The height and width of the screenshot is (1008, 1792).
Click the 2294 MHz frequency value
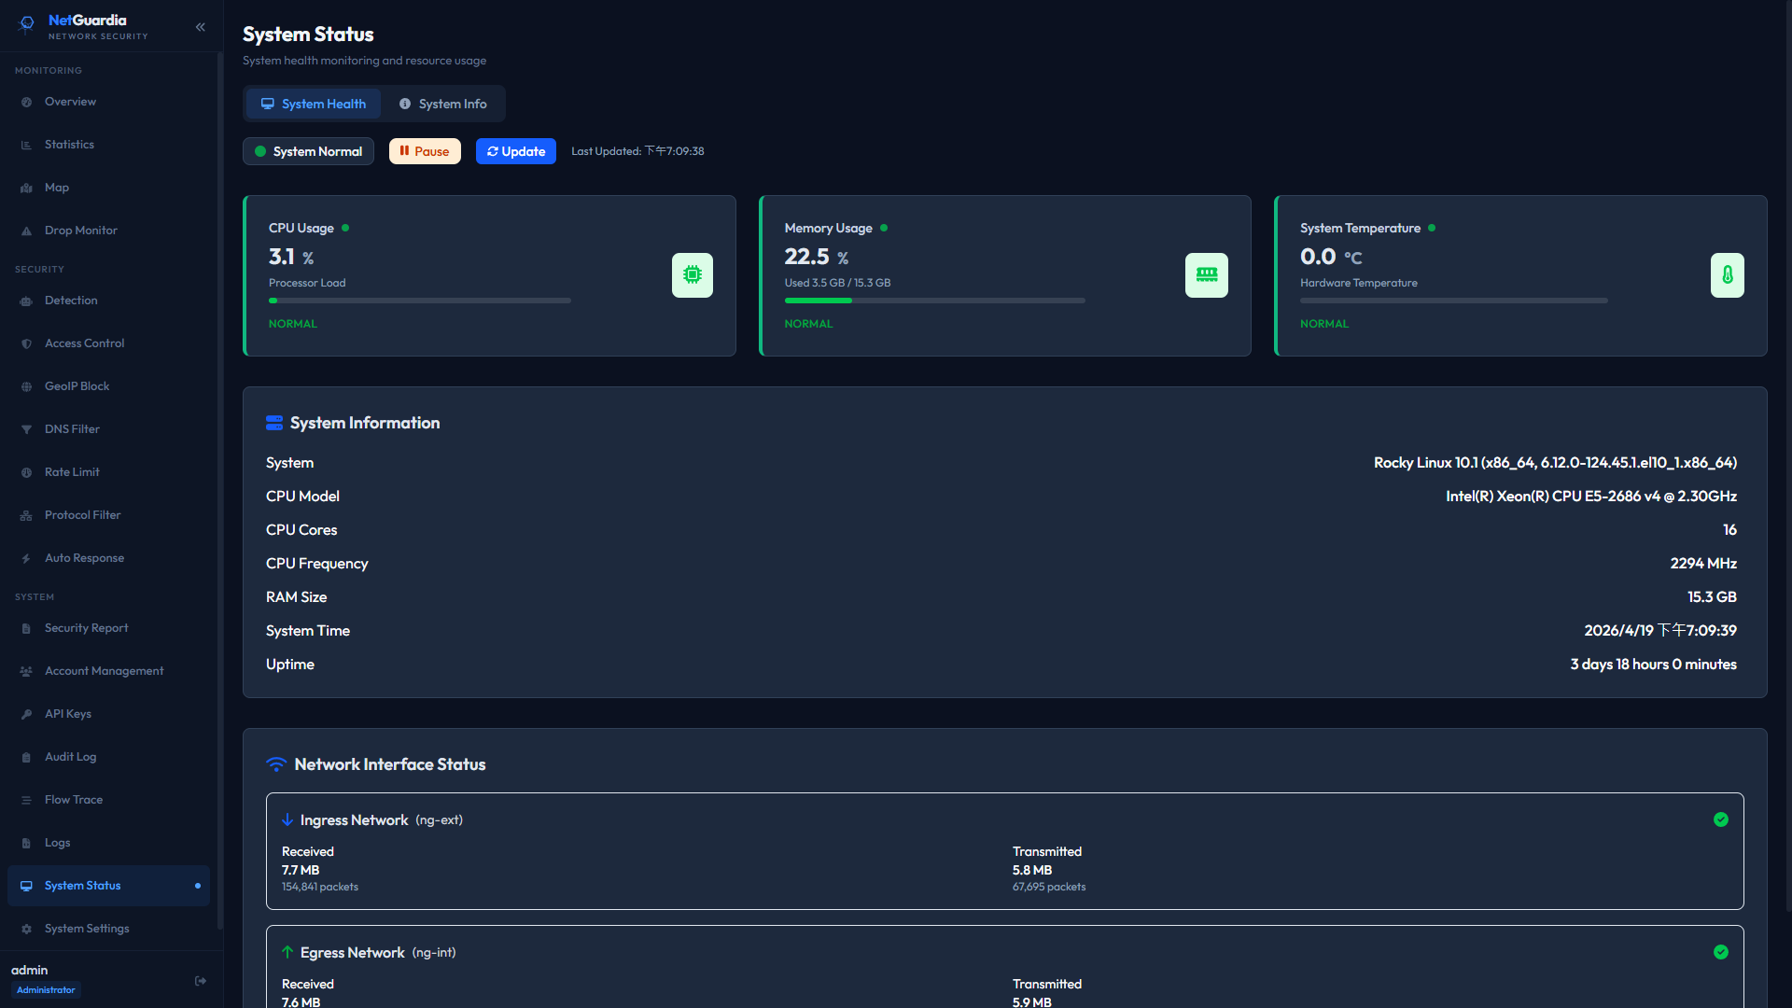point(1703,564)
